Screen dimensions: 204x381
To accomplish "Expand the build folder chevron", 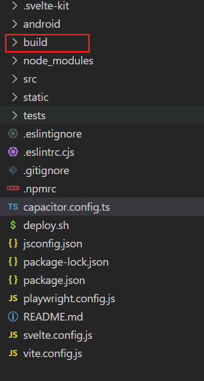I will tap(15, 43).
